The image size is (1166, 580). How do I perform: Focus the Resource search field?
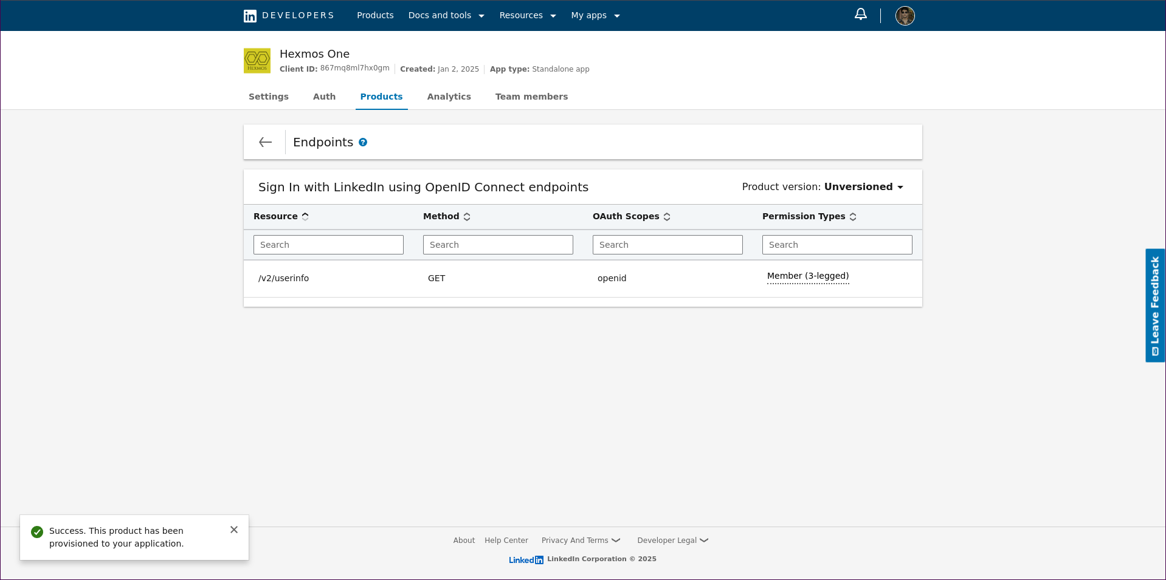click(328, 245)
